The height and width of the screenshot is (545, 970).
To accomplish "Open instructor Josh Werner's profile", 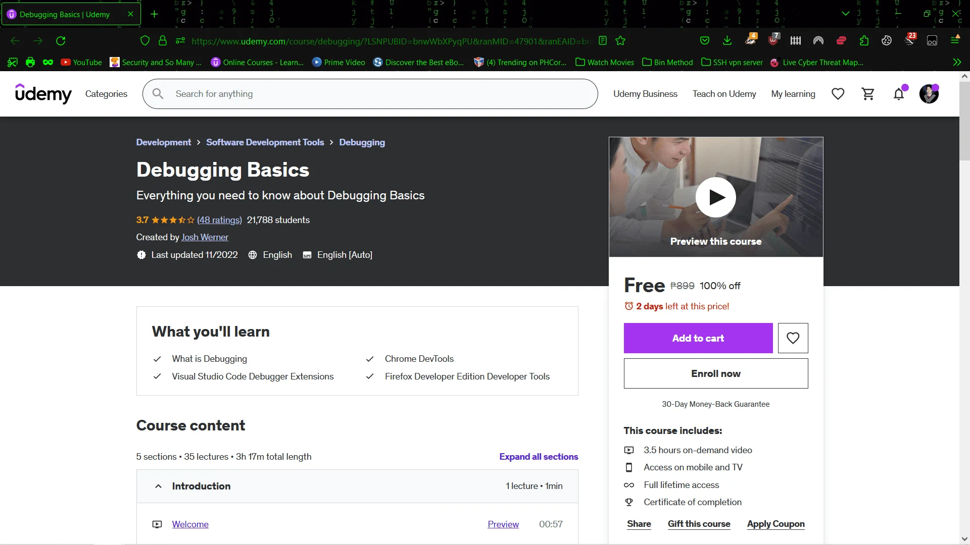I will 205,237.
